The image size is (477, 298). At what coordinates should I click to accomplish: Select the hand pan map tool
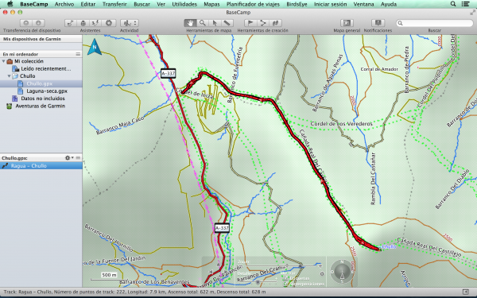(x=190, y=23)
